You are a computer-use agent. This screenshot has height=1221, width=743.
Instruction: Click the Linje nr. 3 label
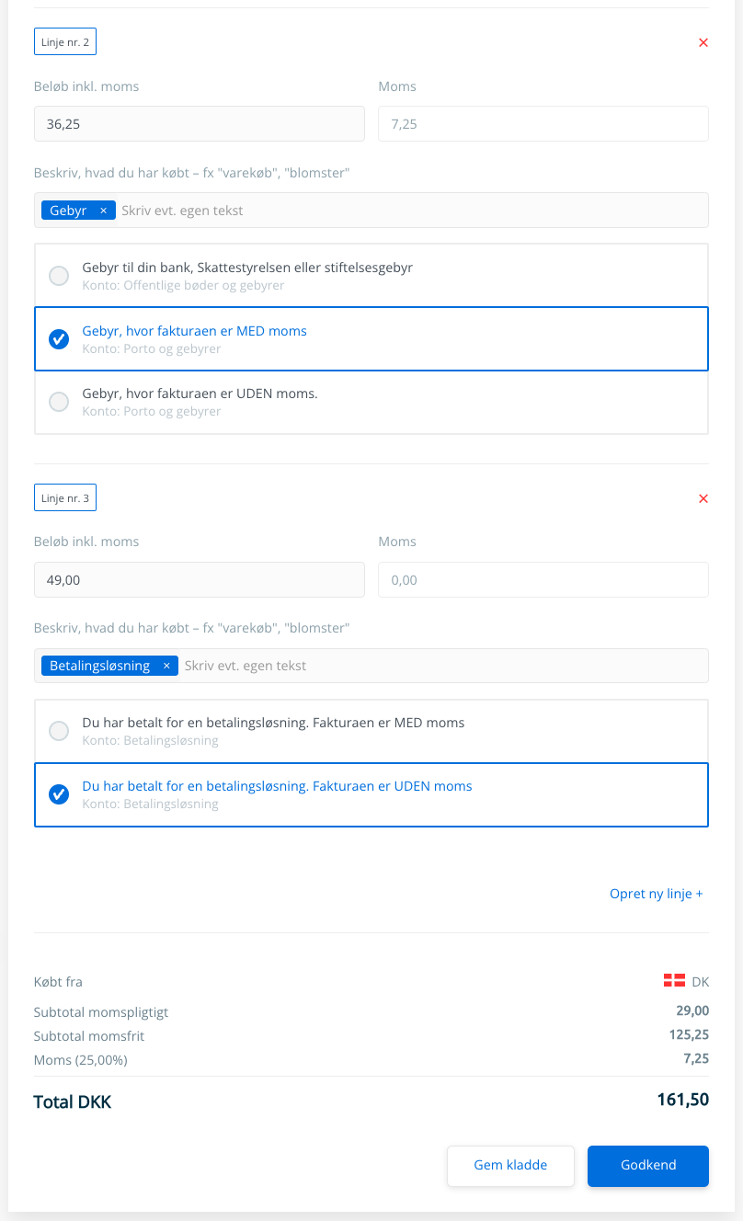tap(65, 498)
